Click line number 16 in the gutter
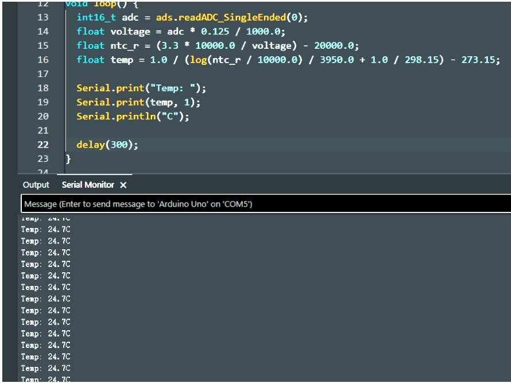 tap(43, 60)
